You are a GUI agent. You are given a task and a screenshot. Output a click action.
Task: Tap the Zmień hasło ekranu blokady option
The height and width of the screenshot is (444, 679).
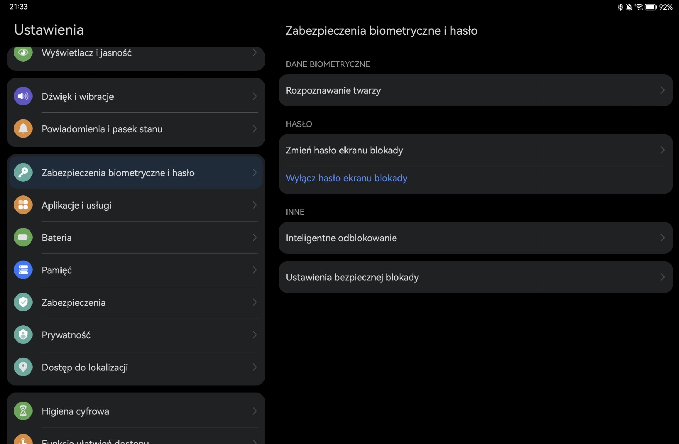tap(344, 151)
